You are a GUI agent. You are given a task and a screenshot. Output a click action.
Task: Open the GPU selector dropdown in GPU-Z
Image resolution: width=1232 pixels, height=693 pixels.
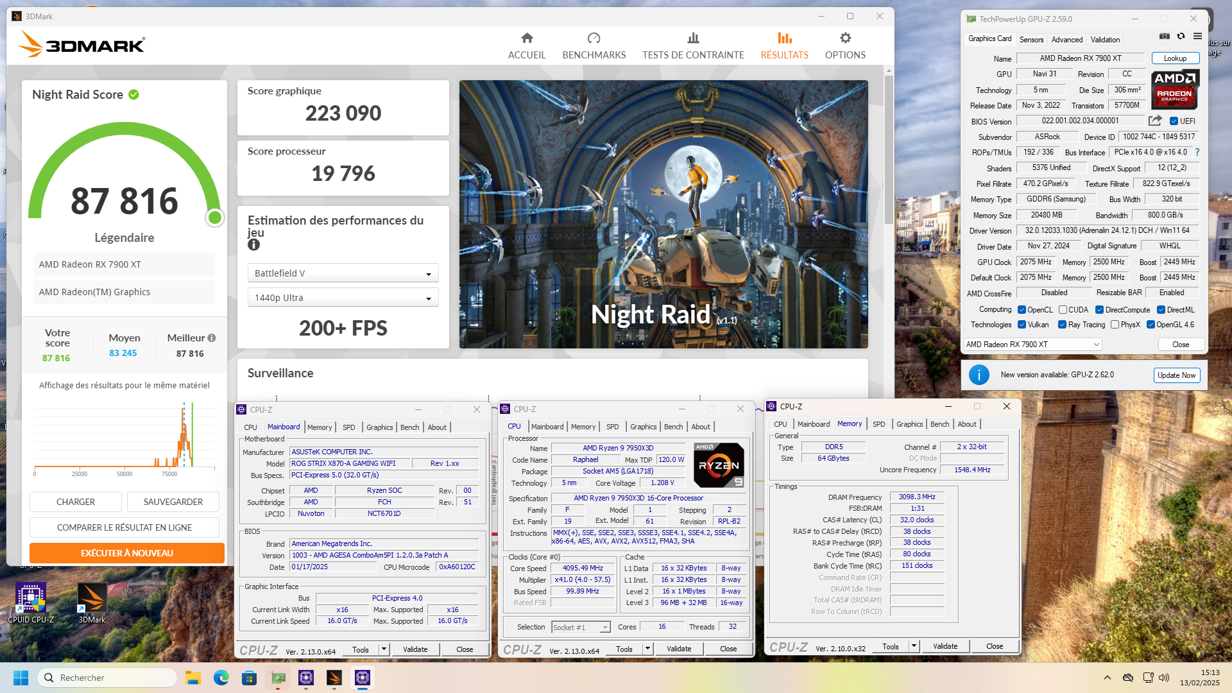1033,345
